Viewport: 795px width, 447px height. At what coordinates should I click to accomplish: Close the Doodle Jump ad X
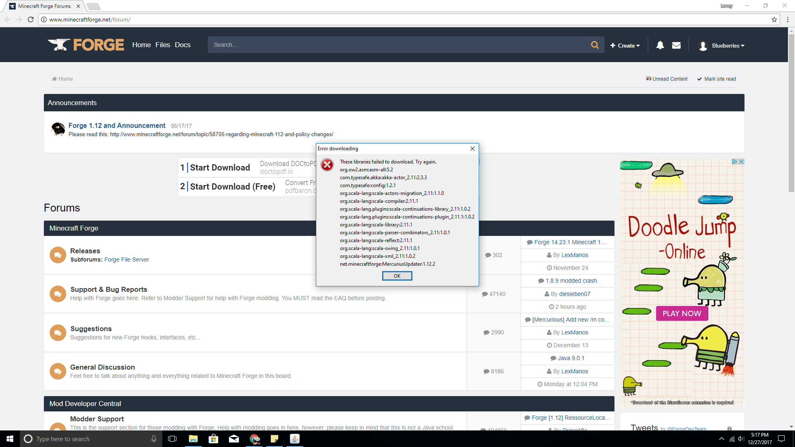point(742,162)
